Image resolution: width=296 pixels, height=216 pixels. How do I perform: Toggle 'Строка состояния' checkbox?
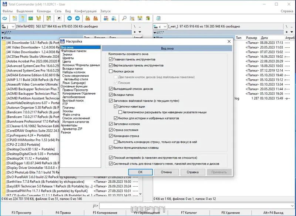click(x=111, y=130)
